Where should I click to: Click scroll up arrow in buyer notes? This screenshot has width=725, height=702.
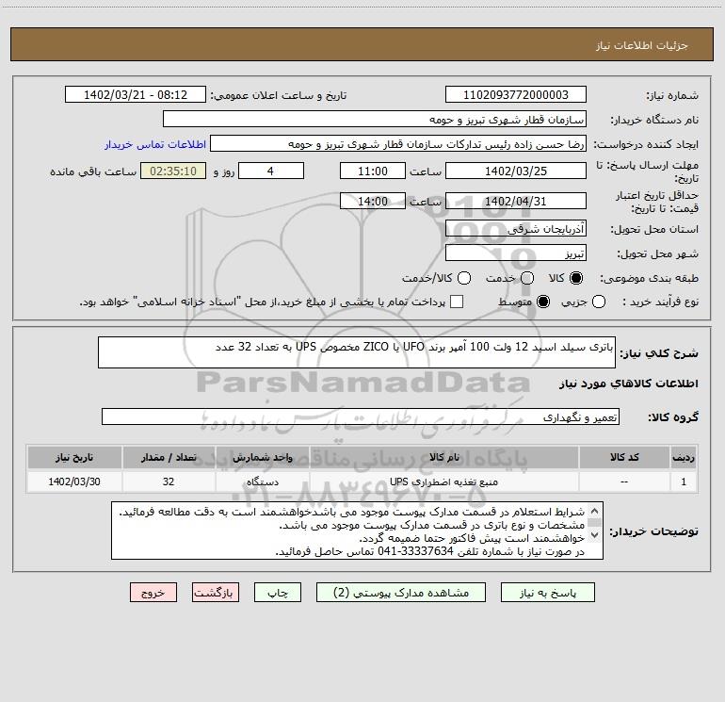(595, 511)
